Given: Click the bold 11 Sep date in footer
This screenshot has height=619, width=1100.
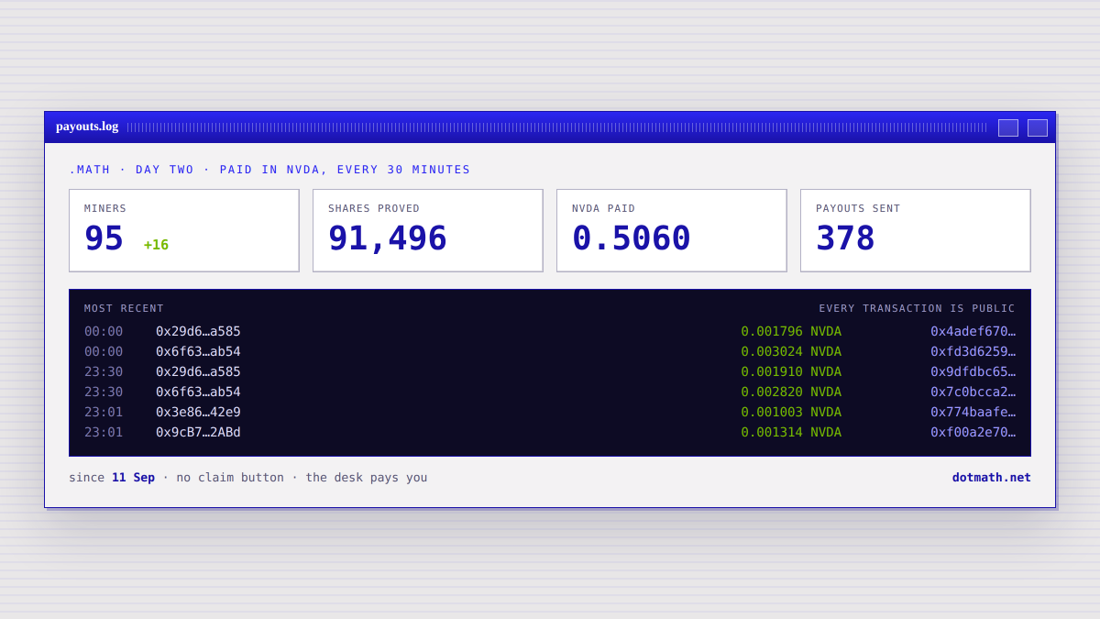Looking at the screenshot, I should click(133, 477).
